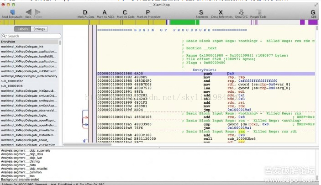Go Back with the left arrow icon
This screenshot has width=321, height=185.
click(x=28, y=12)
